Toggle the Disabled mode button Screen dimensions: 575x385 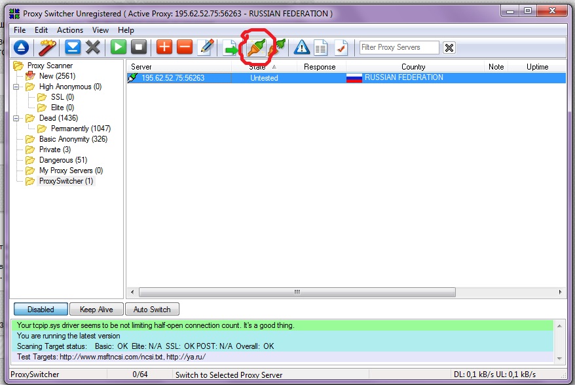point(41,310)
